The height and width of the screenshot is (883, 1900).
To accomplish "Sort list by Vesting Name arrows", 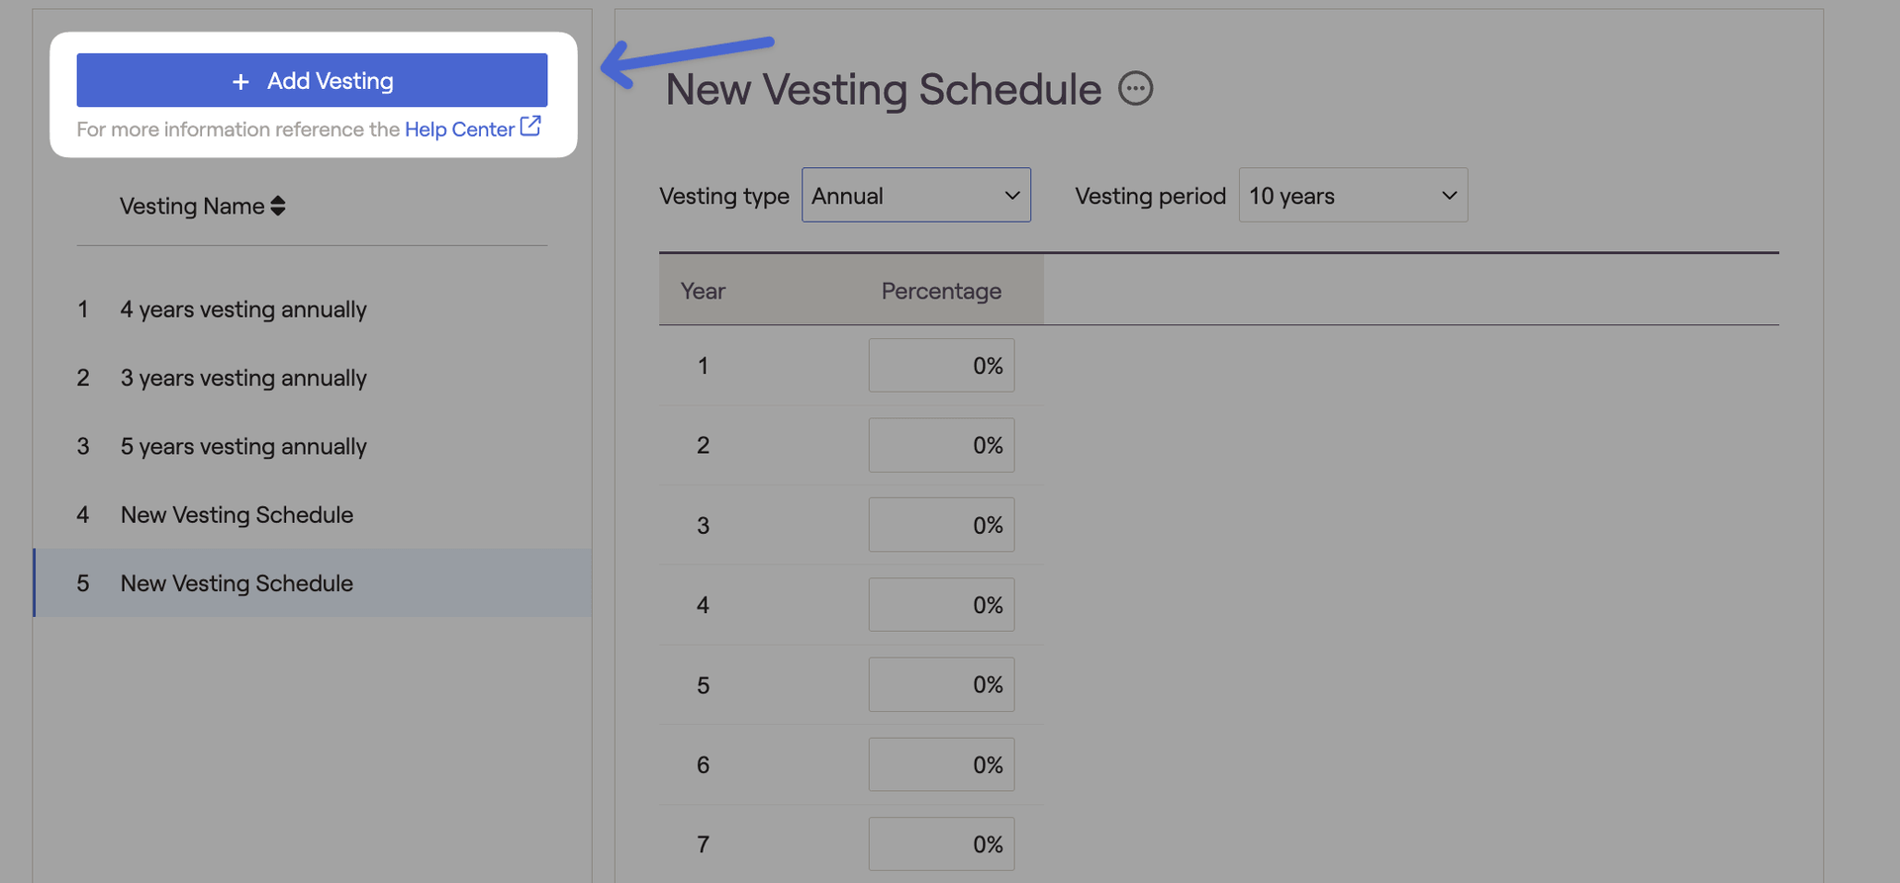I will pyautogui.click(x=278, y=206).
